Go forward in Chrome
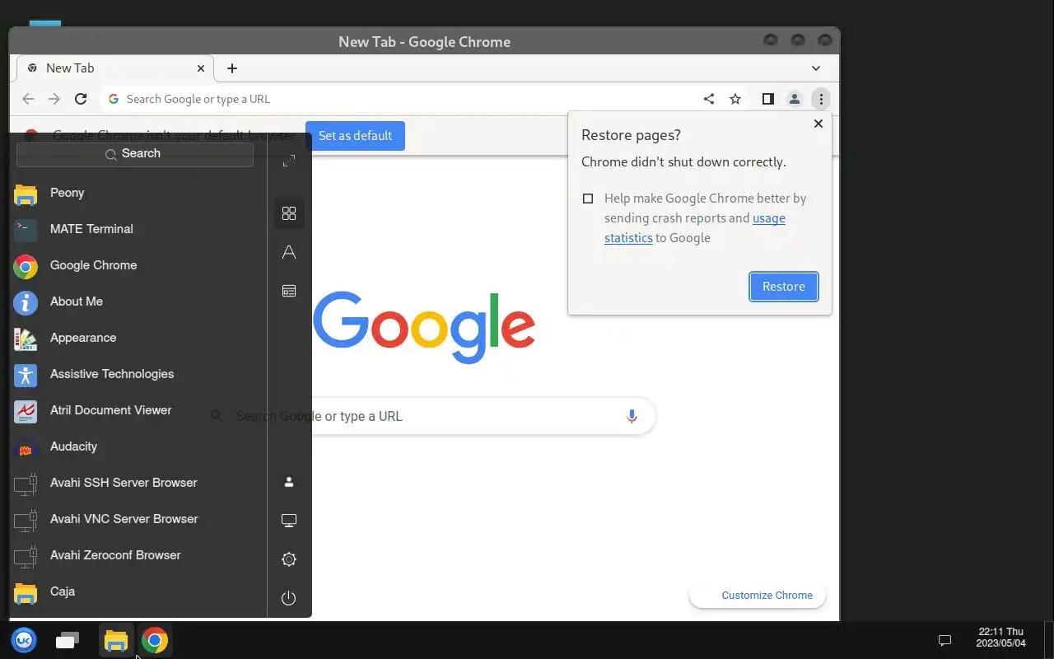The image size is (1054, 659). tap(54, 99)
